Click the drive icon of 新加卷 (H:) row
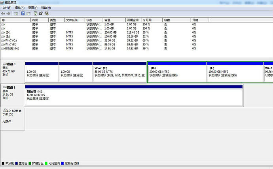Viewport: 273px width, 169px height. pos(3,49)
